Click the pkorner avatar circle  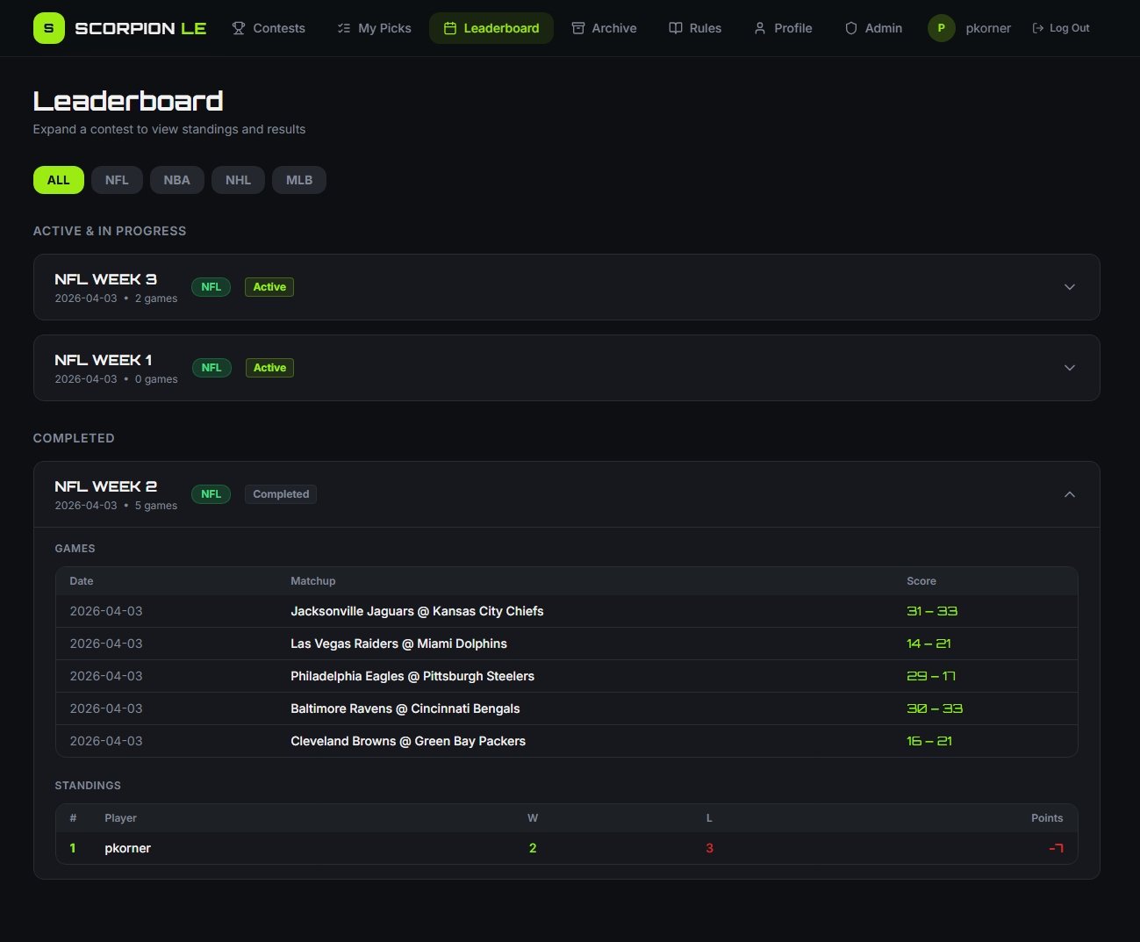pyautogui.click(x=941, y=28)
